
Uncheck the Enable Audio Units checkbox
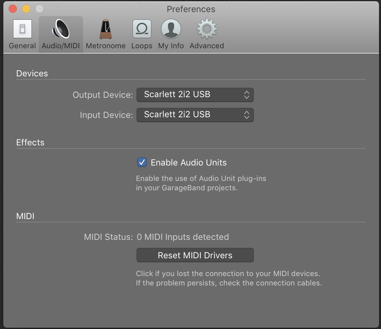142,162
